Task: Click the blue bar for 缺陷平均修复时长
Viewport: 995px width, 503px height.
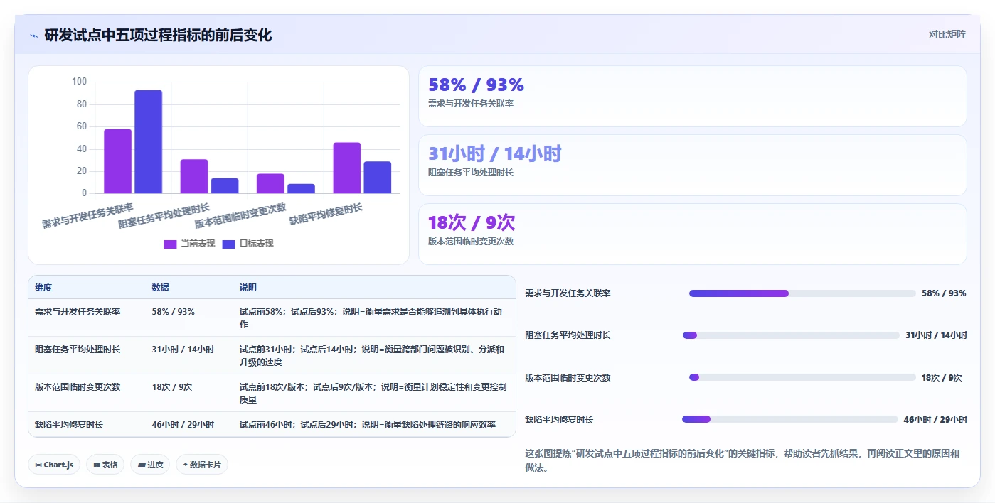Action: click(378, 178)
